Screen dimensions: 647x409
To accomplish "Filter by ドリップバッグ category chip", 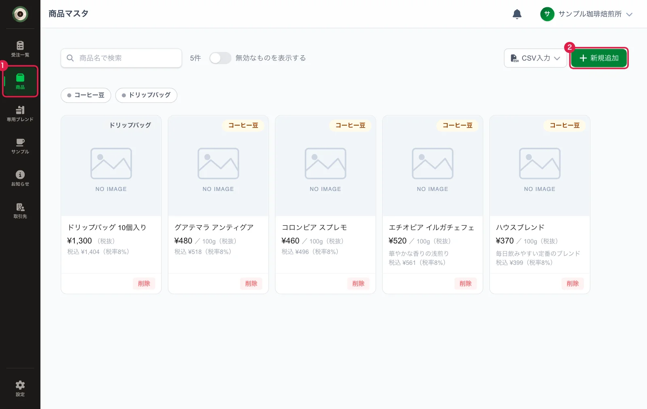I will (146, 95).
